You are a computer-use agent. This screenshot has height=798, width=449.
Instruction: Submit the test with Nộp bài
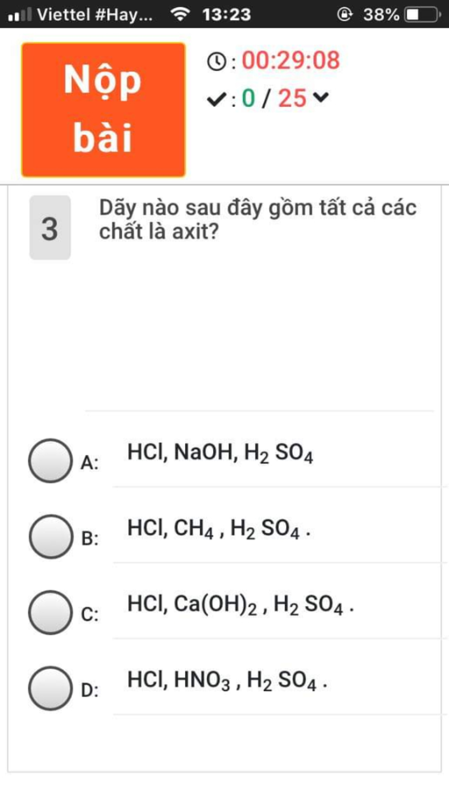tap(103, 110)
